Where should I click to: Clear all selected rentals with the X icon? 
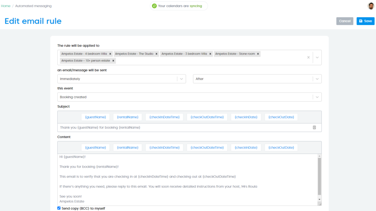[x=308, y=57]
